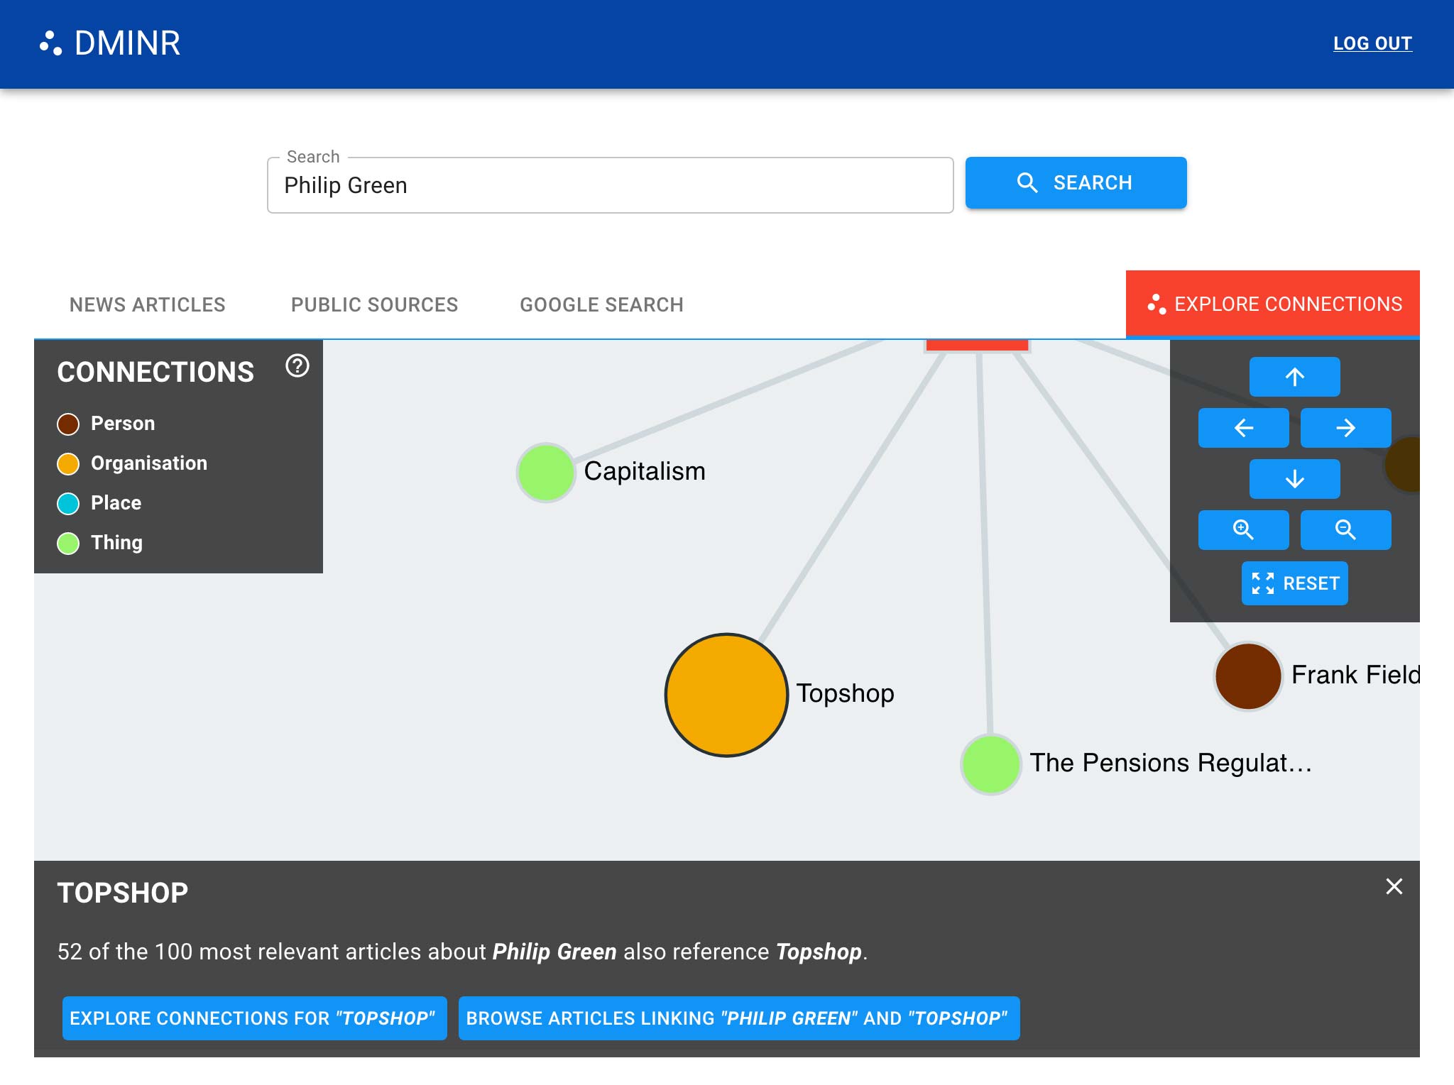Focus the Search field containing Philip Green
The image size is (1454, 1085).
(x=609, y=186)
